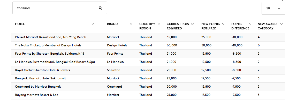Select Royal Orchid Sheraton Hotel & Towers

pyautogui.click(x=148, y=70)
